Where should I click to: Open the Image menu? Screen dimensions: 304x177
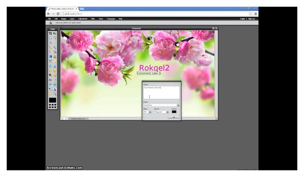click(63, 19)
